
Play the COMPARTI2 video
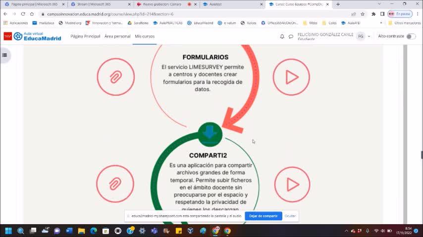coord(292,185)
